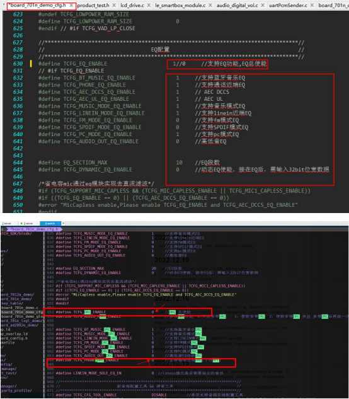349x399 pixels.
Task: Click TCFG_BT_MUSIC_EQ_ENABLE in top editor
Action: [x=99, y=78]
